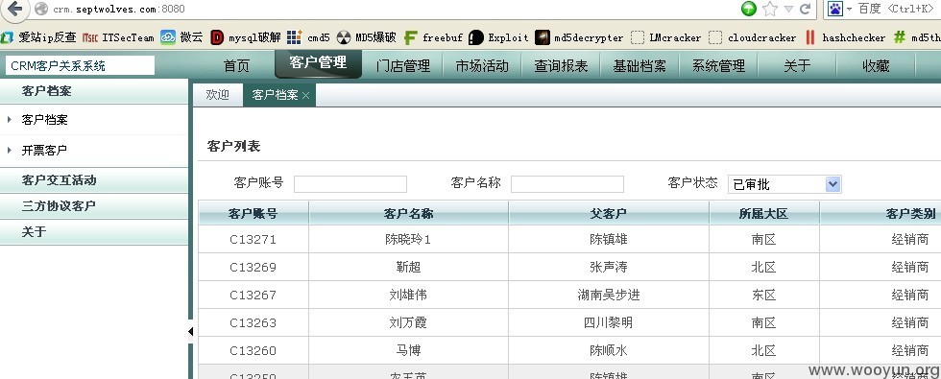Click the green go arrow icon

click(748, 9)
